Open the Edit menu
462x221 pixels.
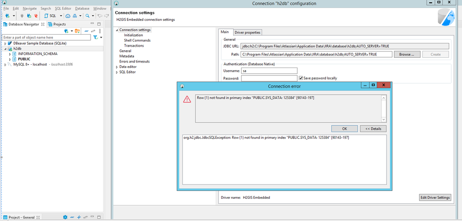(x=16, y=8)
